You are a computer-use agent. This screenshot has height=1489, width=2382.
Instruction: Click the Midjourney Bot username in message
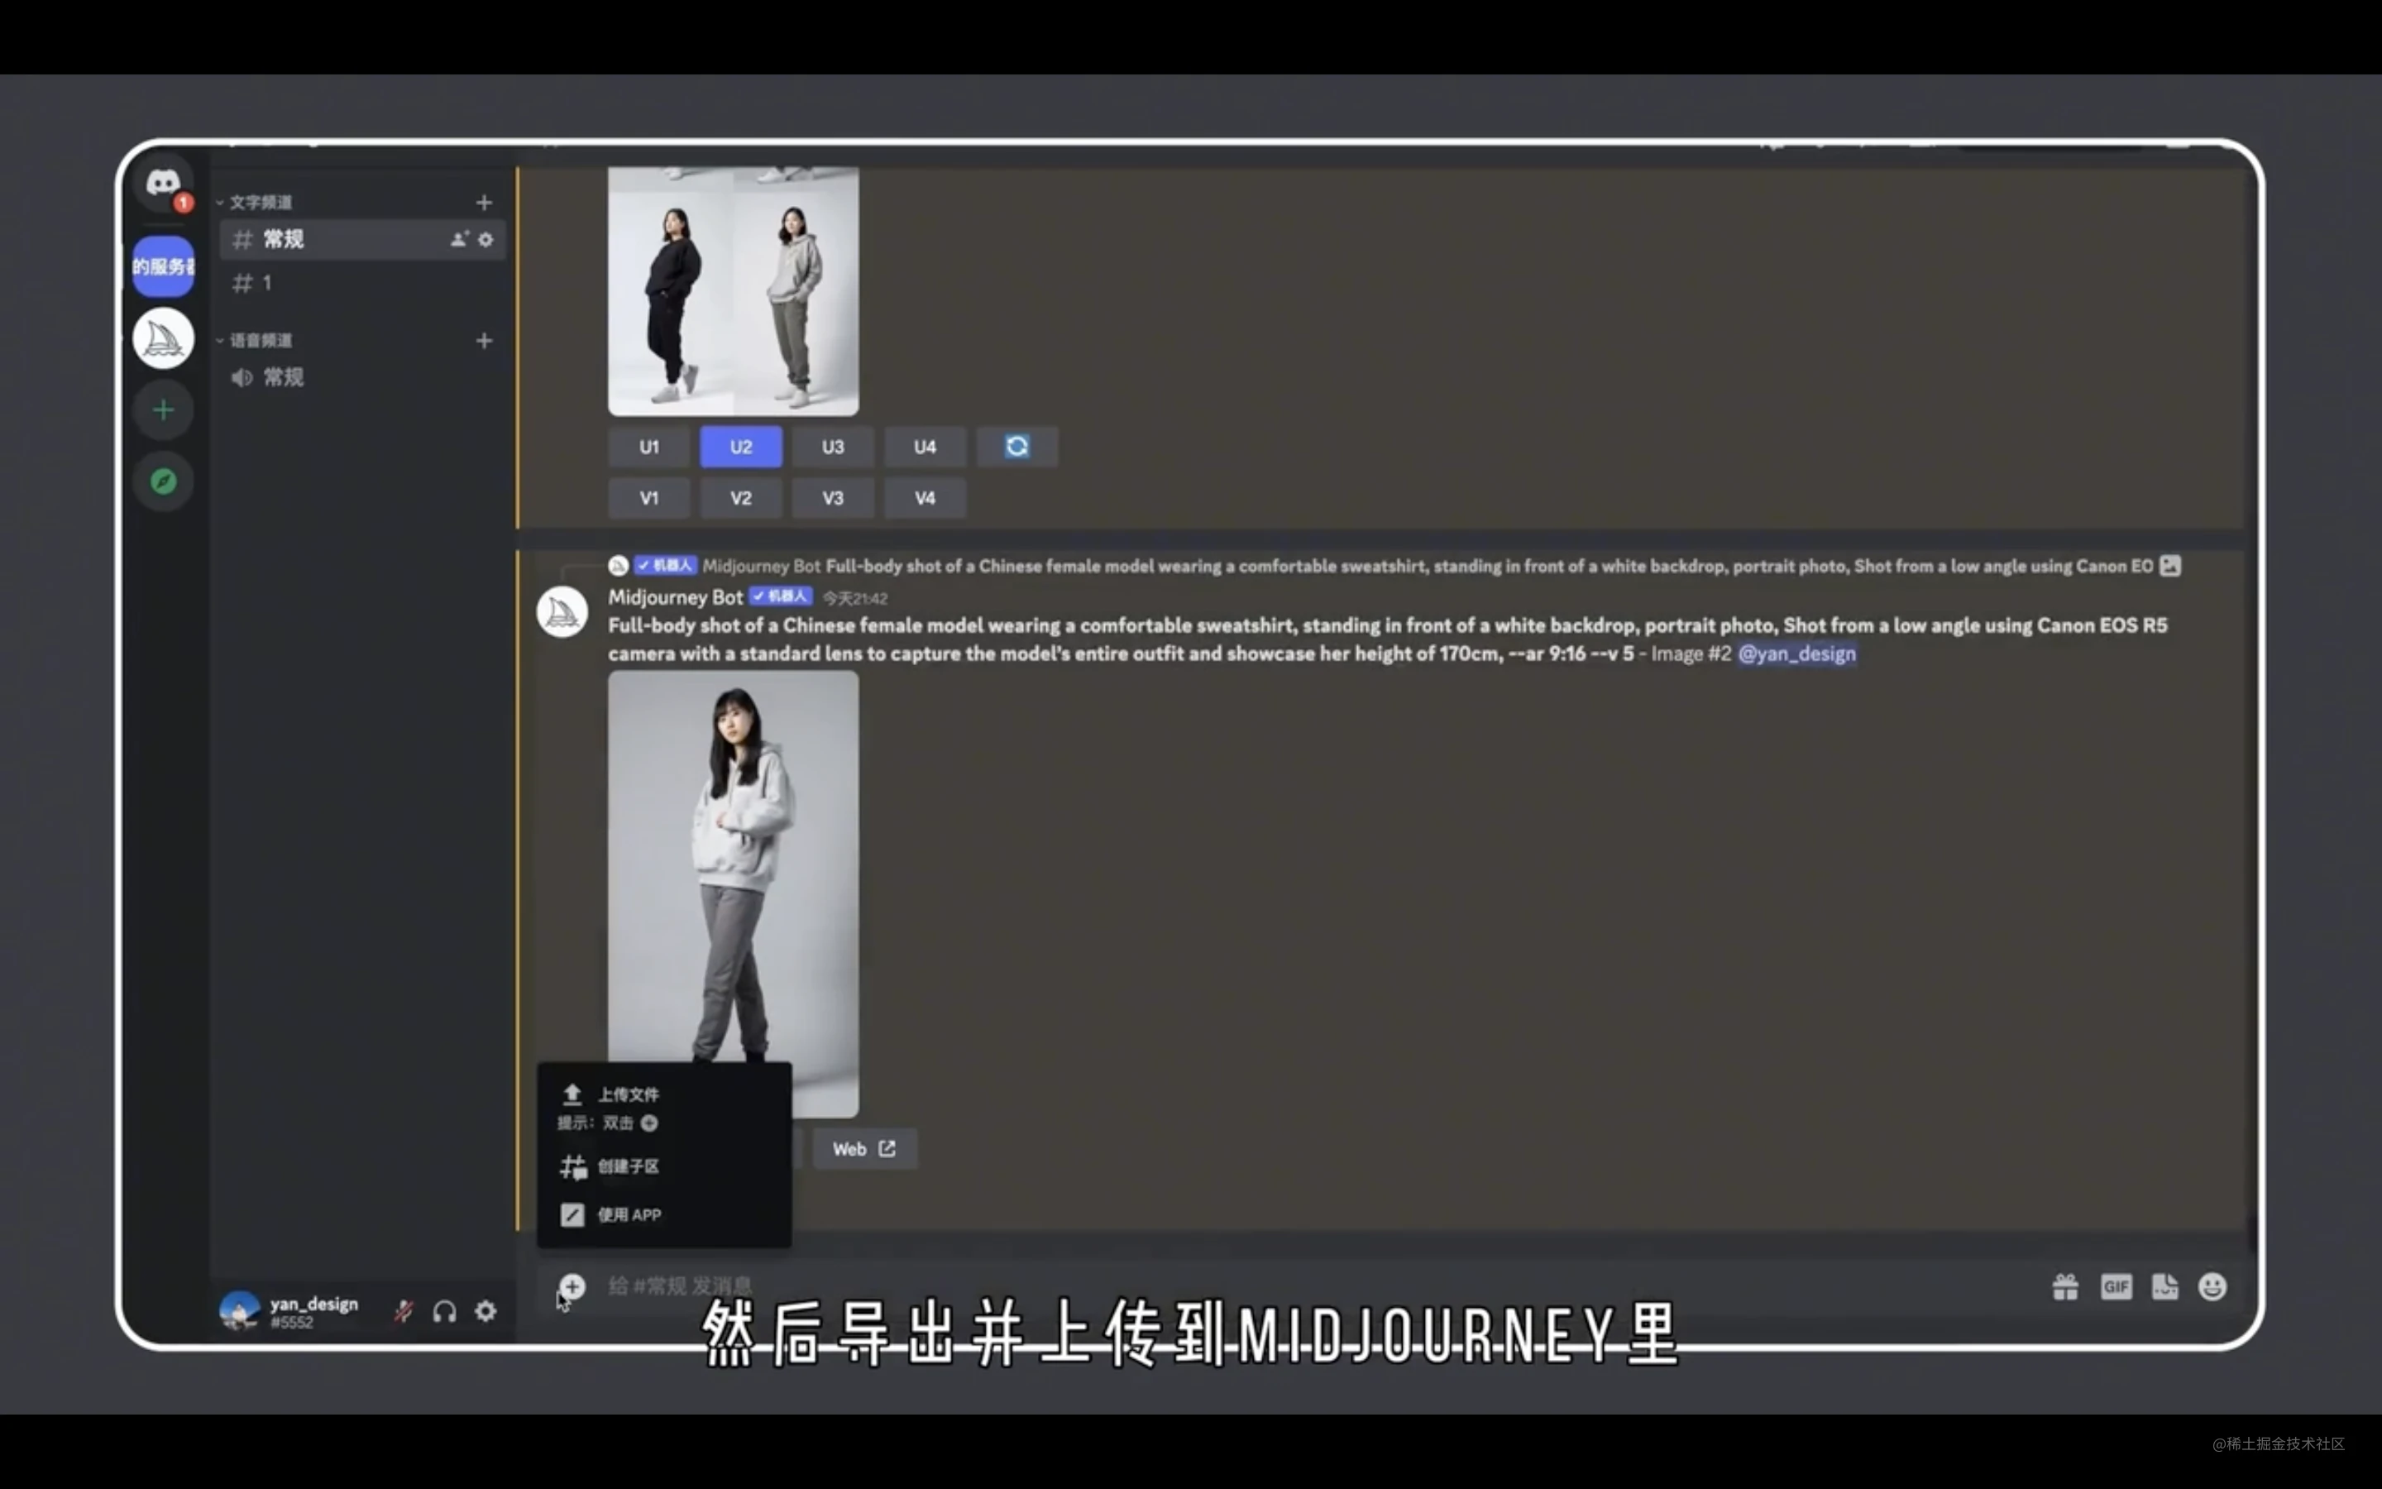(x=675, y=596)
